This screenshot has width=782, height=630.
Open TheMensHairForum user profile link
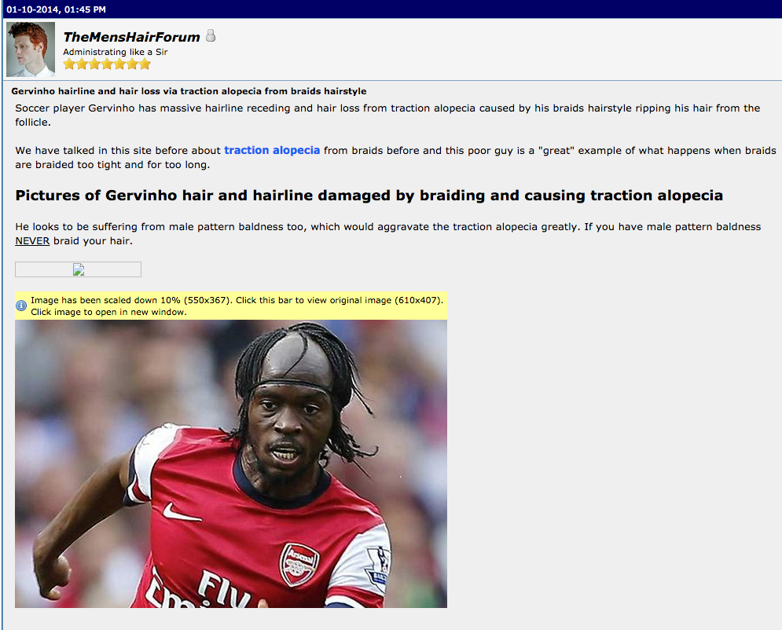[x=131, y=37]
